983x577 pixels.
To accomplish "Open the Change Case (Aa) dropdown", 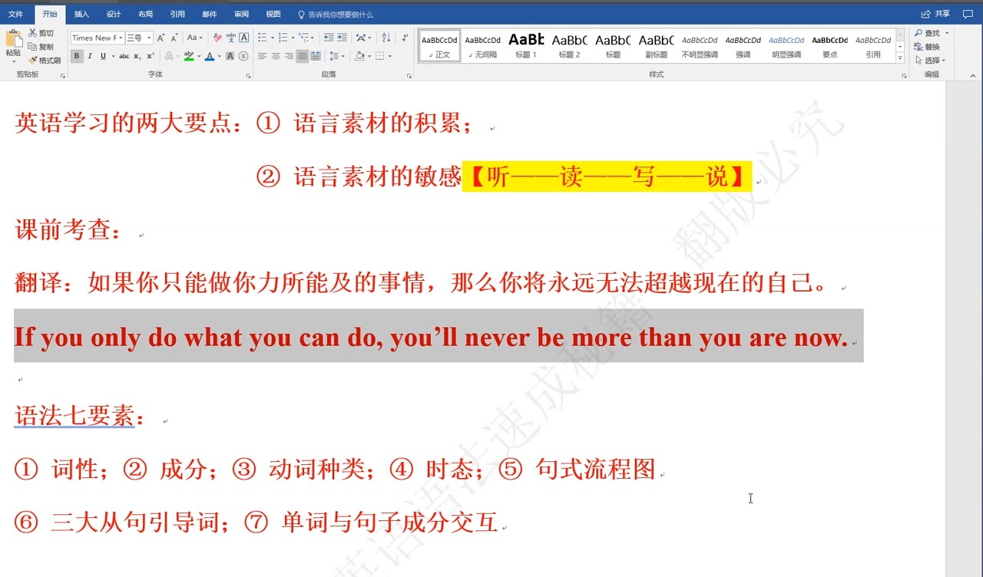I will click(195, 38).
